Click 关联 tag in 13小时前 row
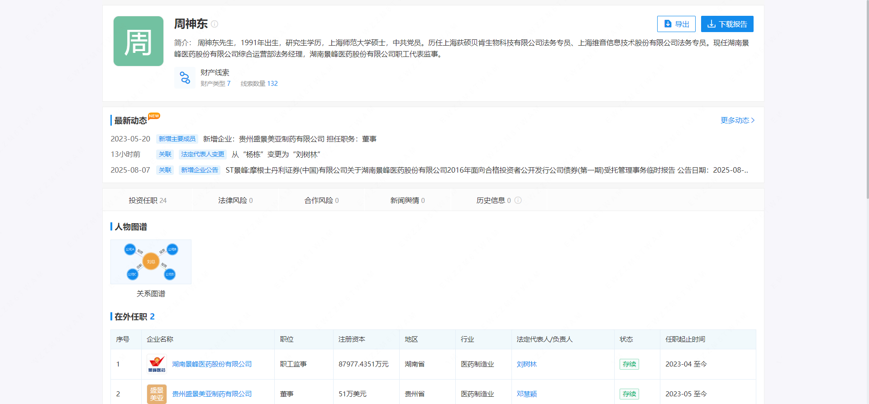This screenshot has width=869, height=404. (x=165, y=154)
